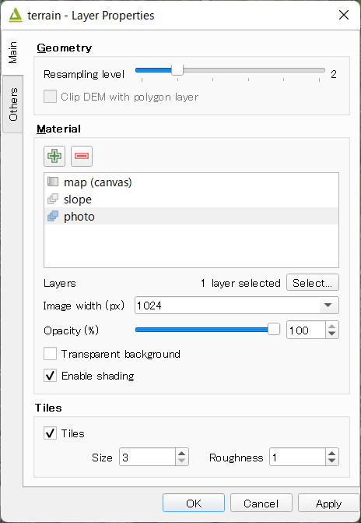Viewport: 361px width, 523px height.
Task: Switch to the Others tab
Action: click(x=12, y=104)
